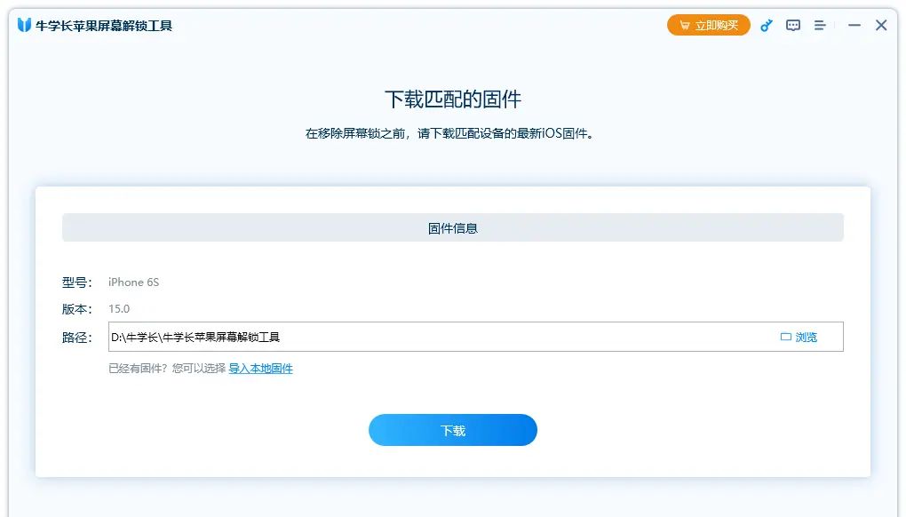The width and height of the screenshot is (906, 517).
Task: Open the feedback chat bubble icon
Action: [x=792, y=26]
